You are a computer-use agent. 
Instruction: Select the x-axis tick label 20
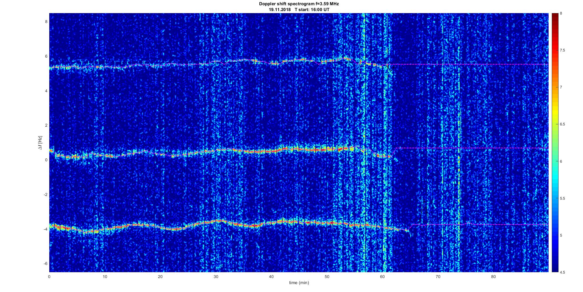[160, 277]
